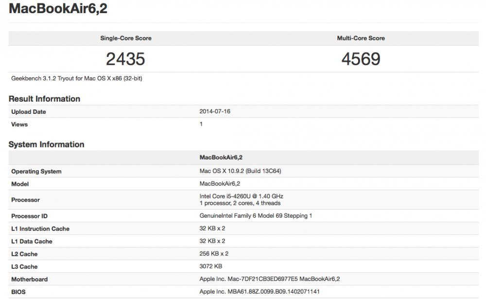This screenshot has width=486, height=299.
Task: Select the Motherboard row
Action: point(29,279)
